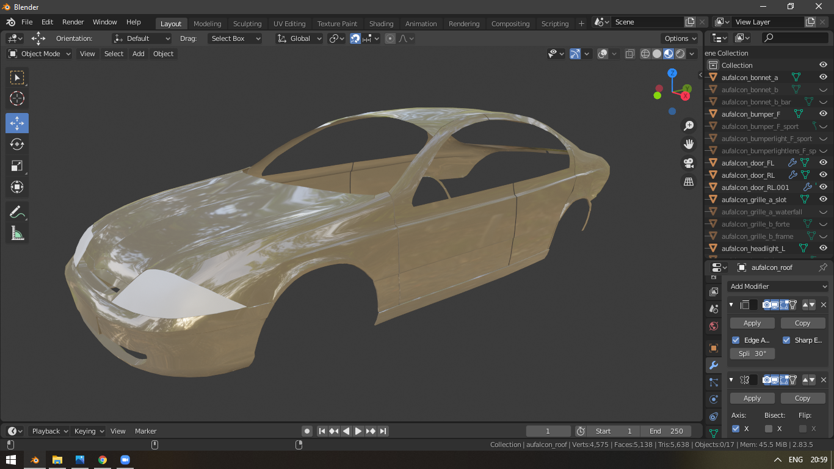Open the Object Mode dropdown

click(x=40, y=54)
